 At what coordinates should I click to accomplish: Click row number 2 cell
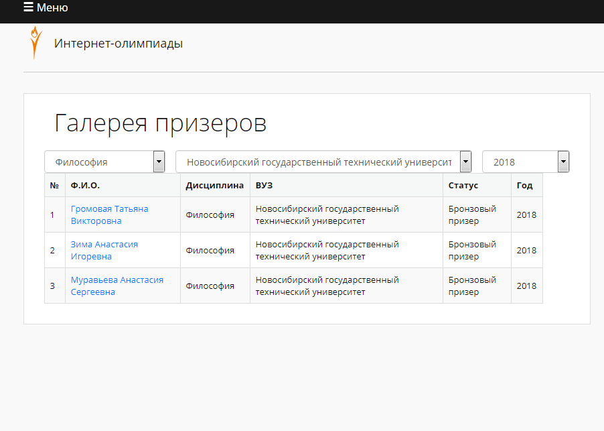(55, 250)
